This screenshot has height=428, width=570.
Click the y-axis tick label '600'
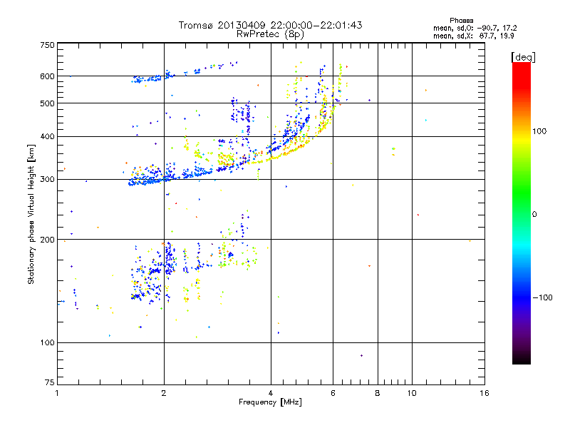[x=48, y=76]
